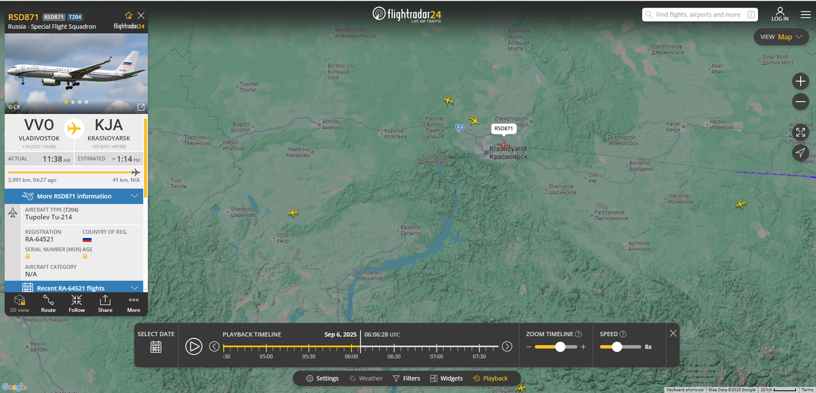816x393 pixels.
Task: Click the locked Serial Number padlock
Action: (x=28, y=256)
